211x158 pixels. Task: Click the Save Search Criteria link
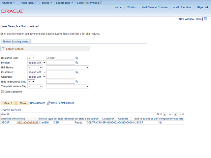click(63, 103)
